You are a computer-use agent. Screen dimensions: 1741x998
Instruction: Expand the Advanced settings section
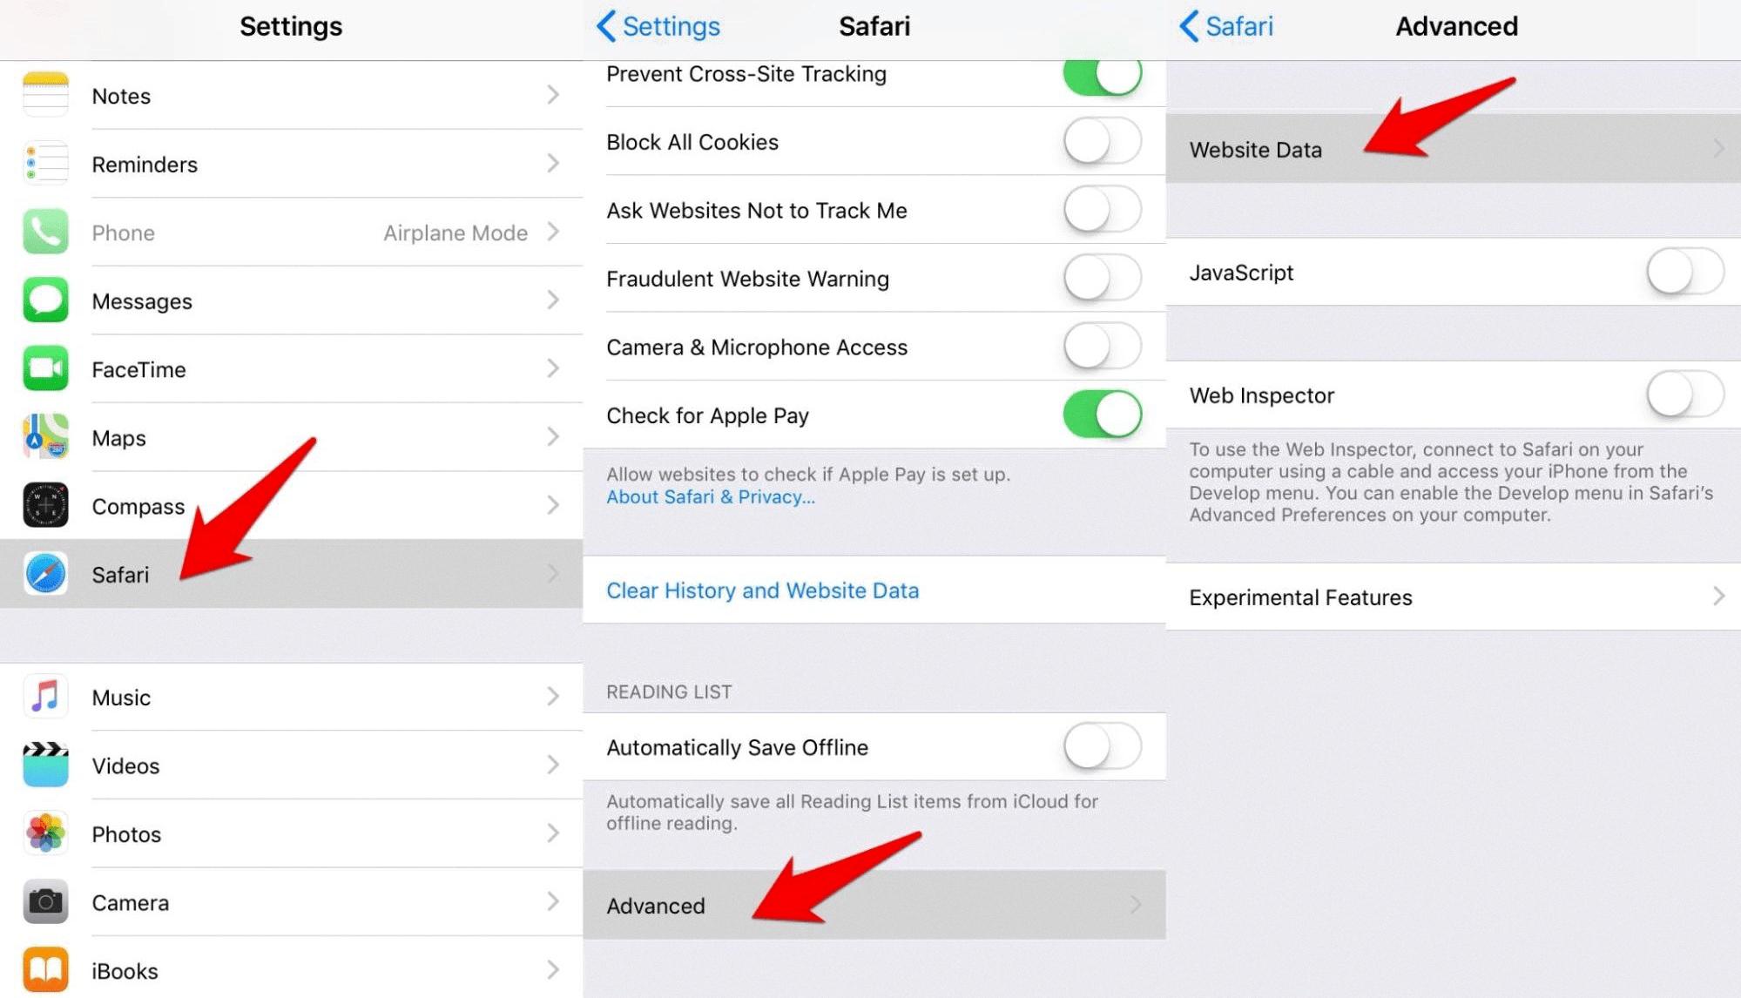pos(869,906)
